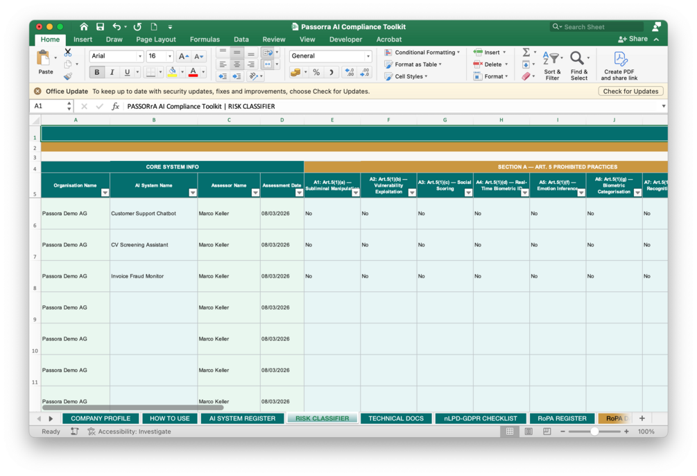Open the font size 16 dropdown

click(169, 56)
